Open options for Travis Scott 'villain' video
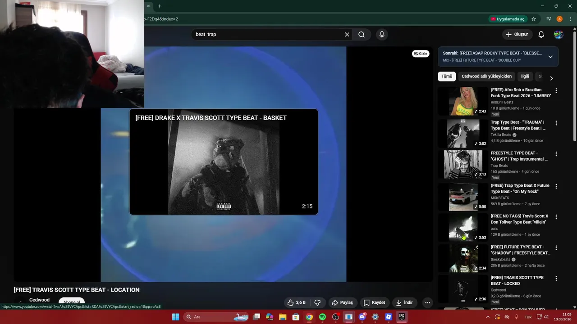577x324 pixels. tap(556, 217)
